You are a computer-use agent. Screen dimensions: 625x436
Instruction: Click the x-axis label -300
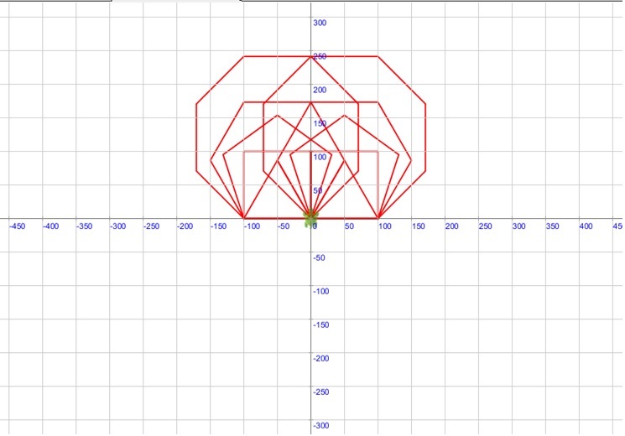[117, 226]
